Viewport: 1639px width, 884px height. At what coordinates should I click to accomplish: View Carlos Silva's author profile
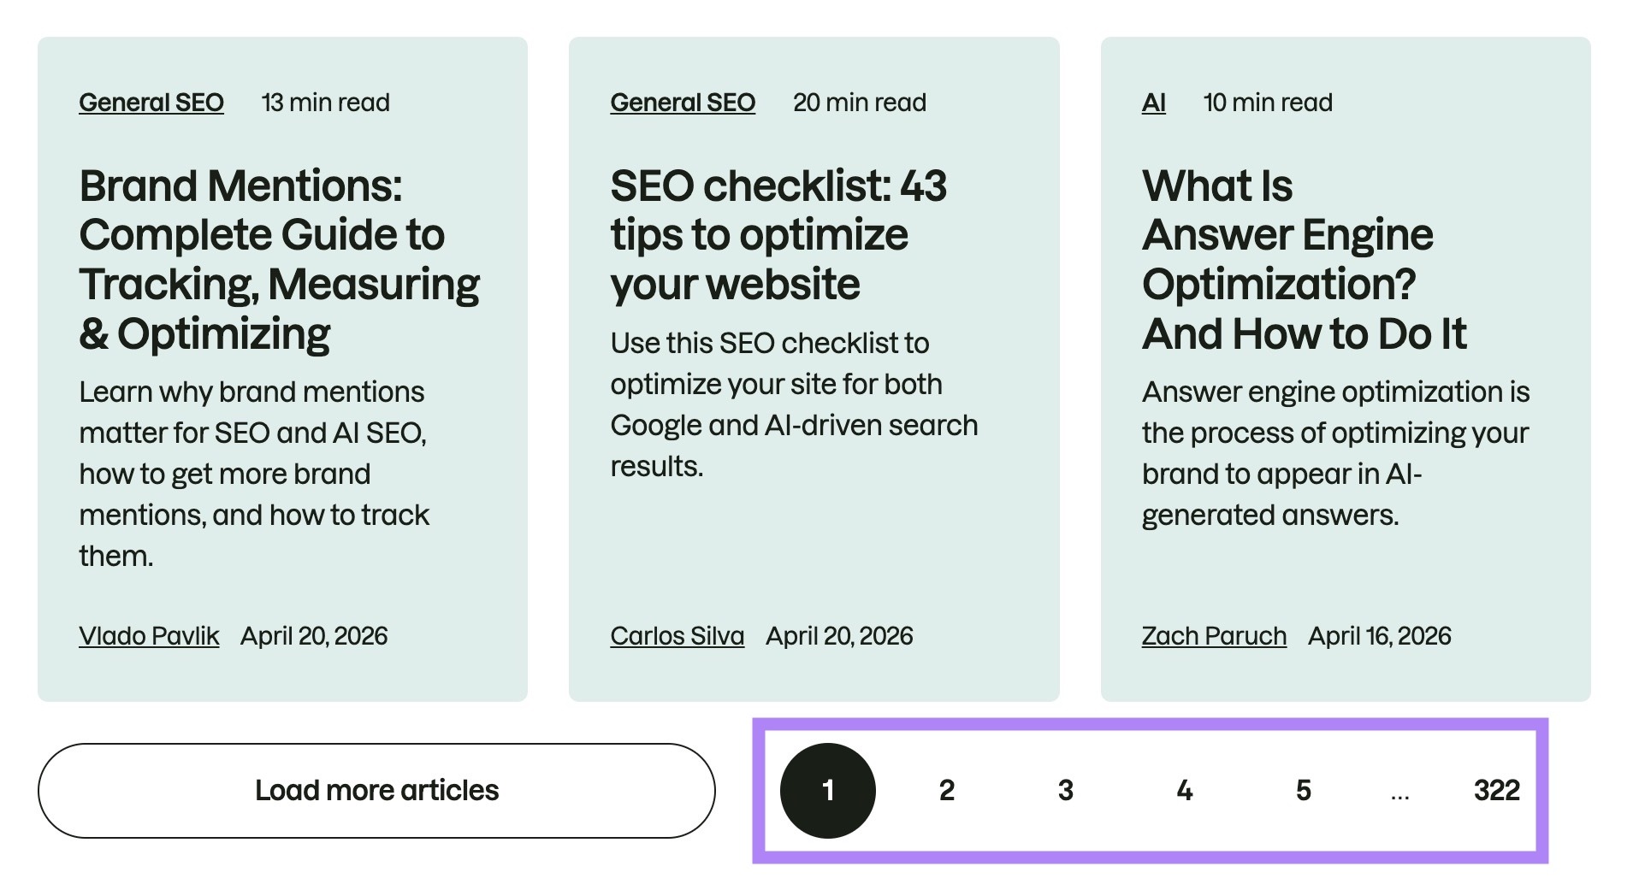click(x=677, y=635)
